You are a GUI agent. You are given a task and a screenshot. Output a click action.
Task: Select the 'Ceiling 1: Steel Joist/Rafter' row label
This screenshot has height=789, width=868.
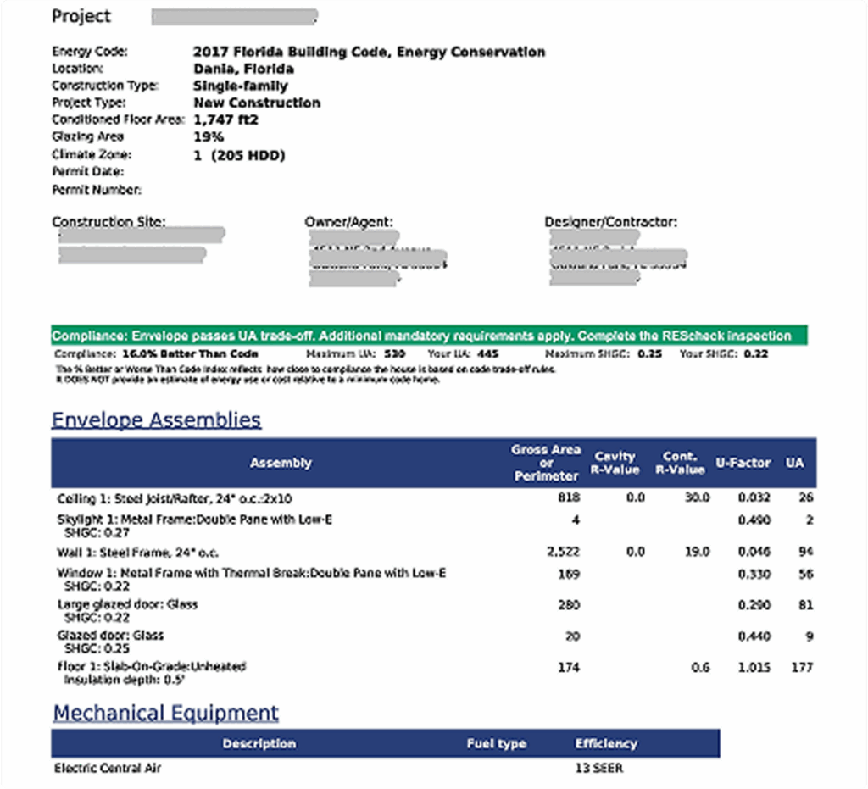[x=175, y=498]
